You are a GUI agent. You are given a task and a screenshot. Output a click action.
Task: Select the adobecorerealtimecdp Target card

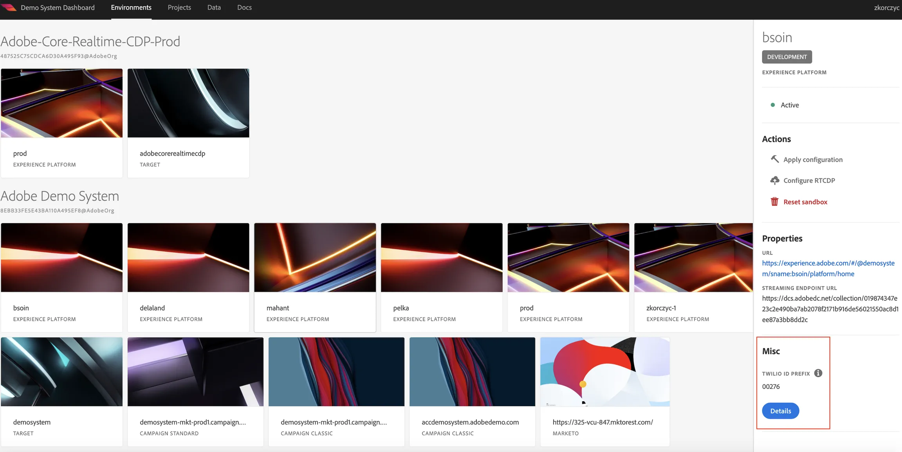click(188, 123)
